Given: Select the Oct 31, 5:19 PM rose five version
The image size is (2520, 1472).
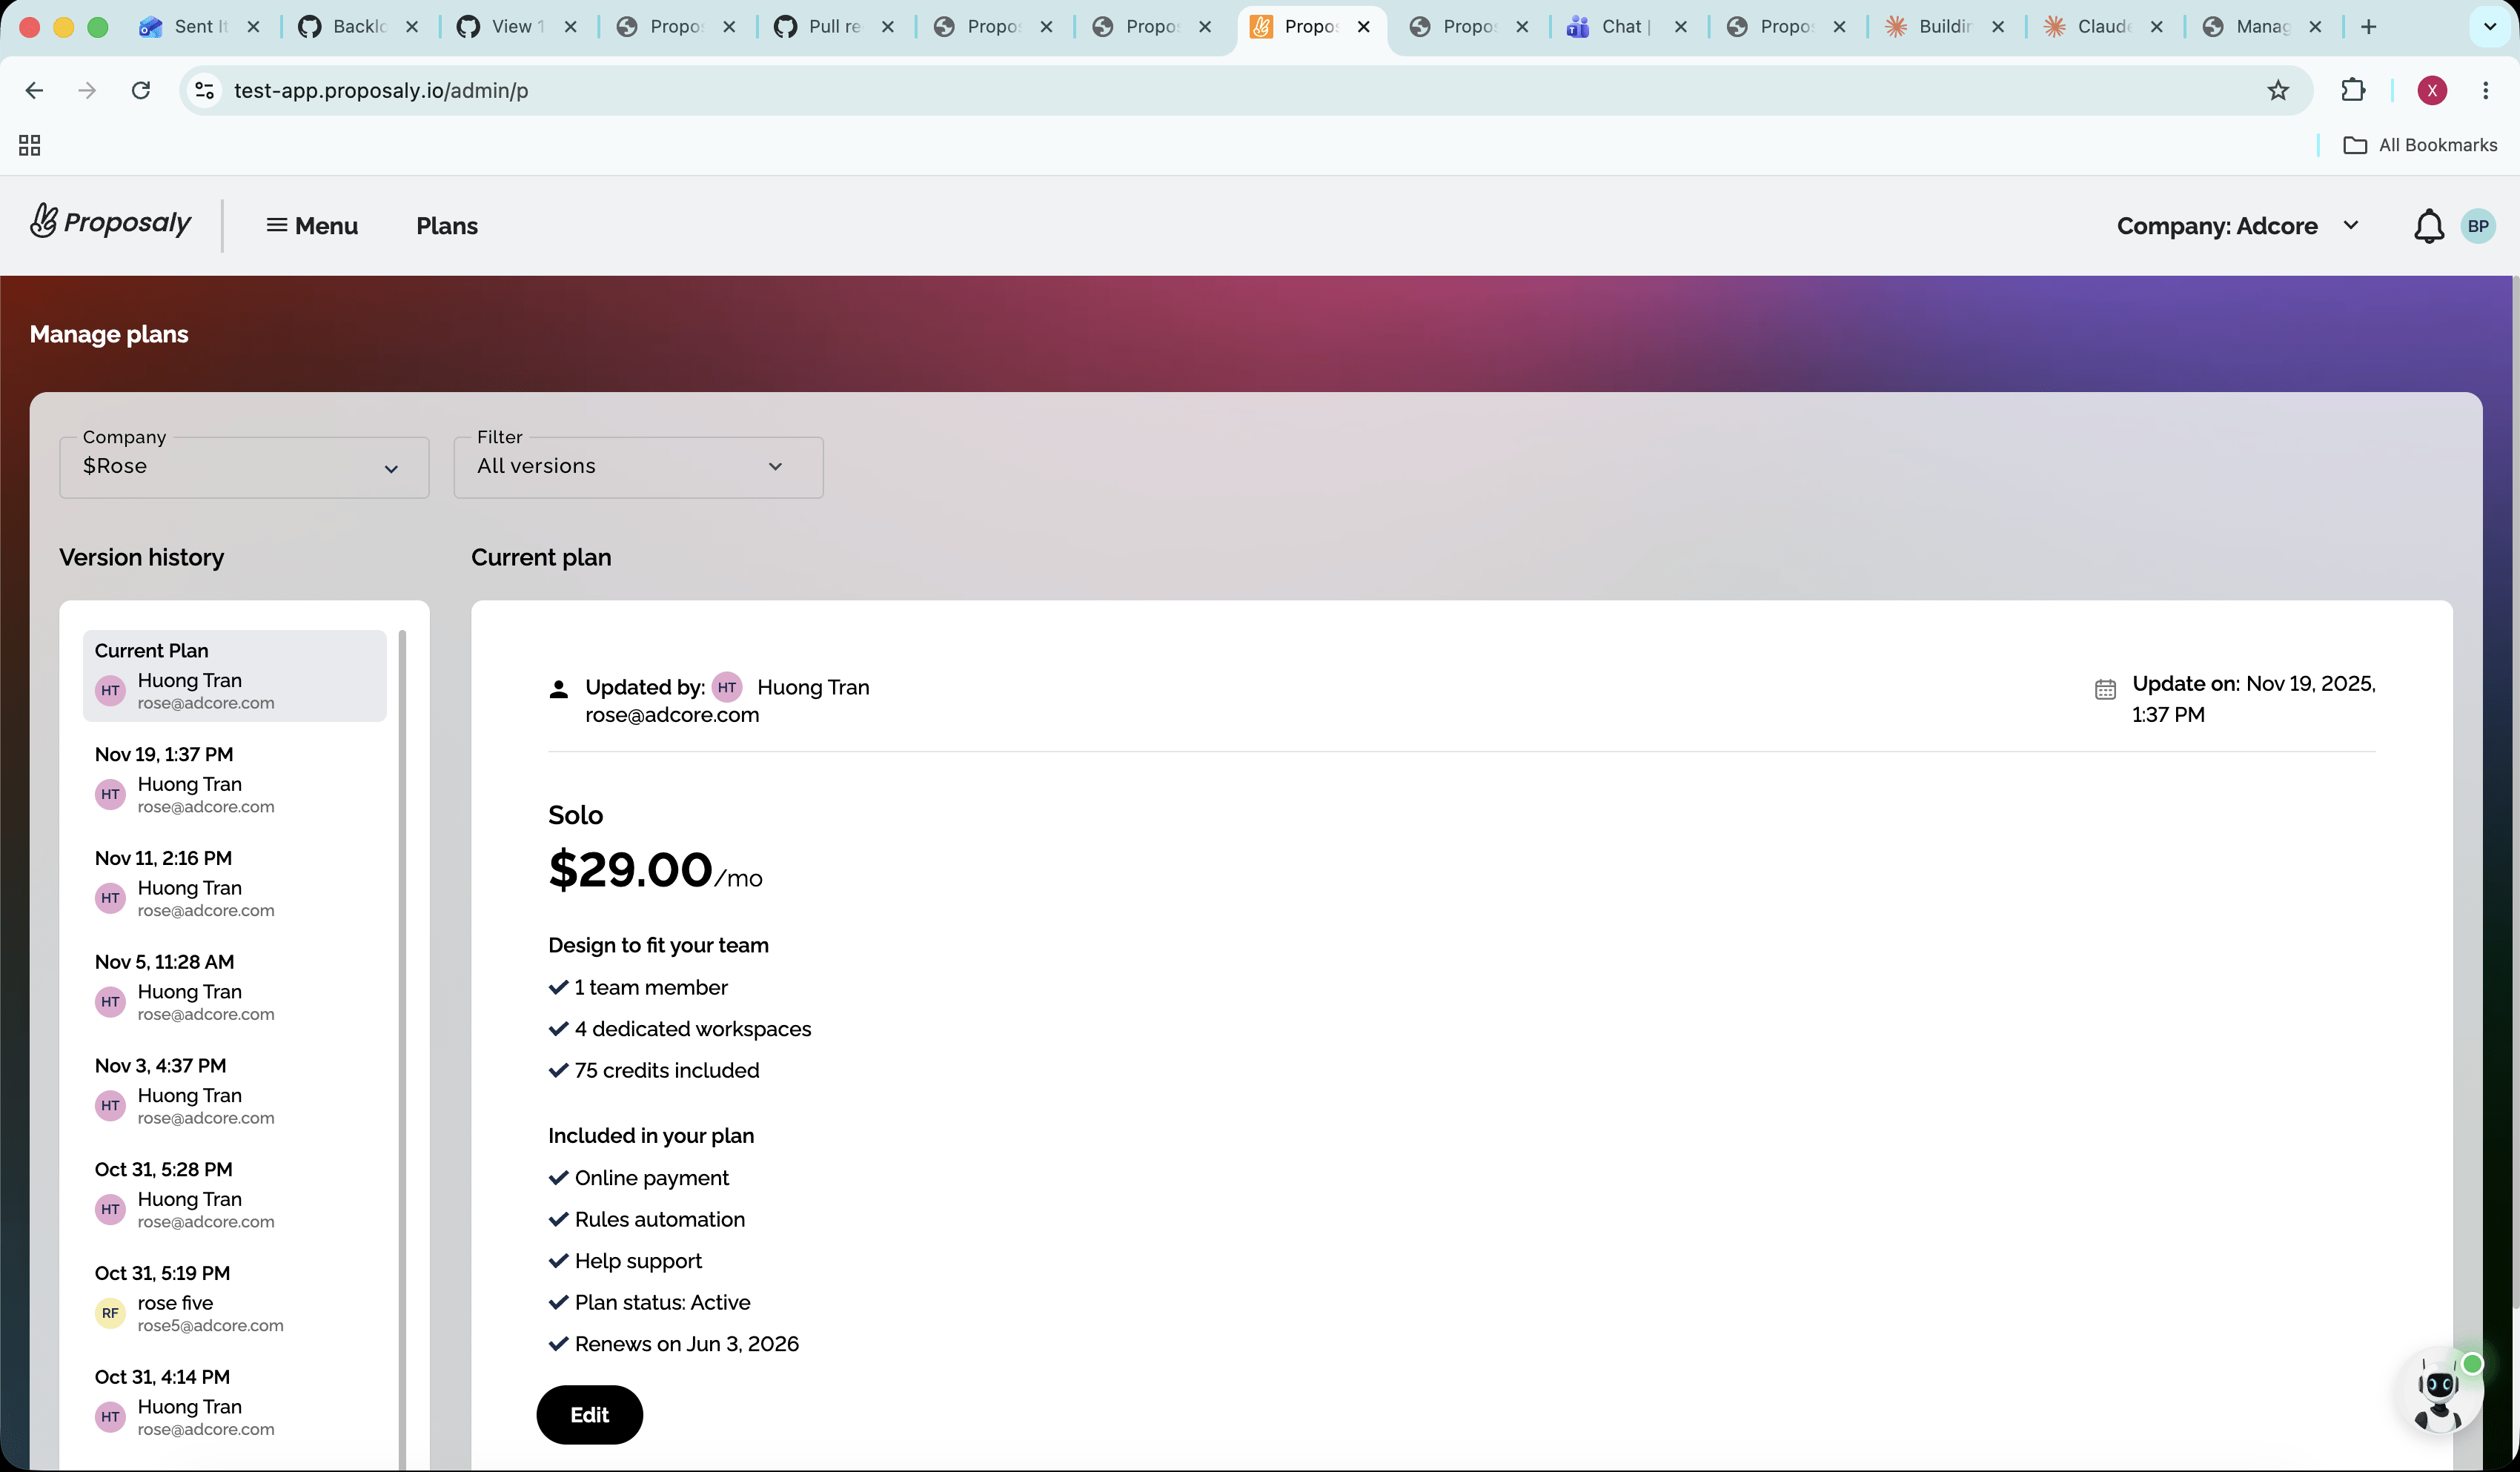Looking at the screenshot, I should coord(234,1299).
